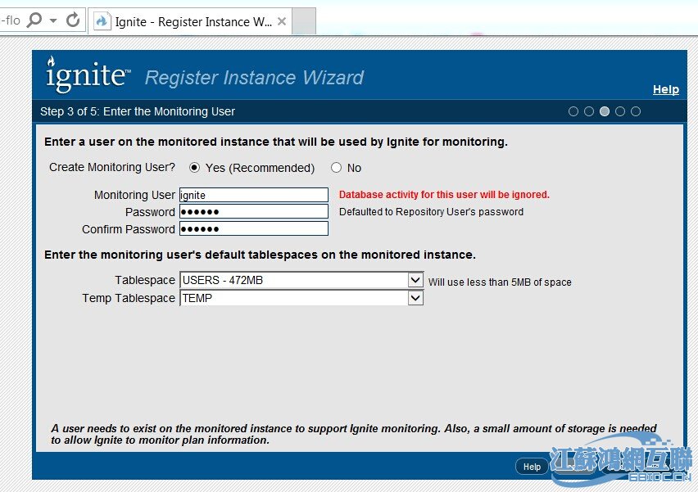This screenshot has height=492, width=698.
Task: Open the address bar dropdown arrow
Action: [x=53, y=20]
